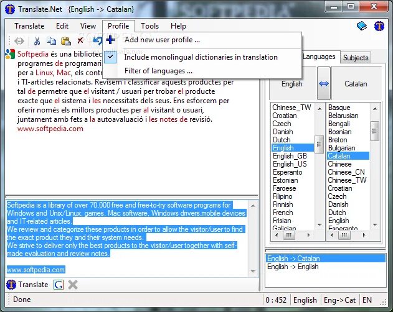Click the gray double-arrow toolbar icon
The image size is (393, 312).
point(19,40)
